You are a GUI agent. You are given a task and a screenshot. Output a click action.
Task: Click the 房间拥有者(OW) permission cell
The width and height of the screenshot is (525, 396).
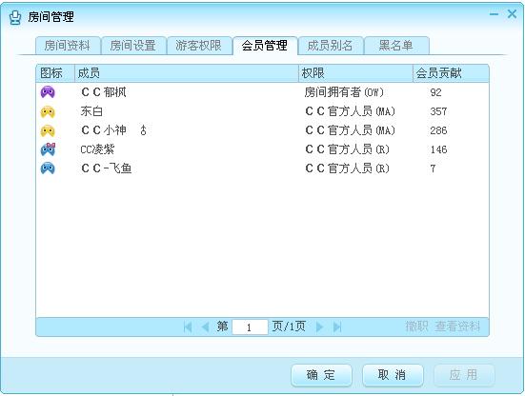(344, 92)
